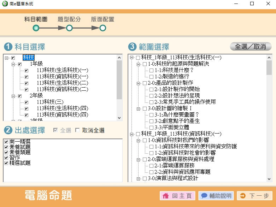Uncheck the 南一精選 source checkbox
This screenshot has height=207, width=276.
[x=6, y=142]
